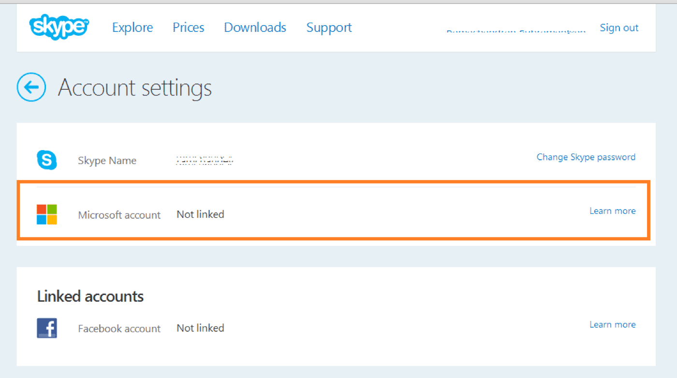Click Learn more for Microsoft account
Viewport: 677px width, 378px height.
click(613, 211)
